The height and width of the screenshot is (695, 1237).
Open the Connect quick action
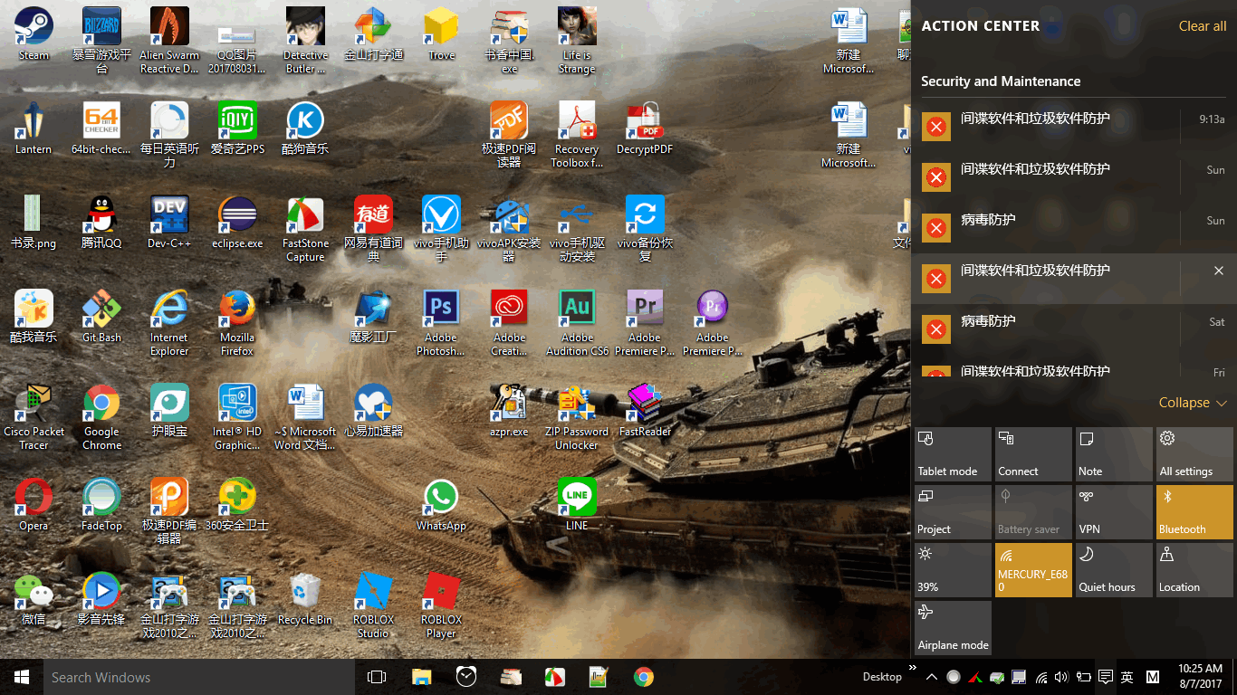coord(1033,454)
